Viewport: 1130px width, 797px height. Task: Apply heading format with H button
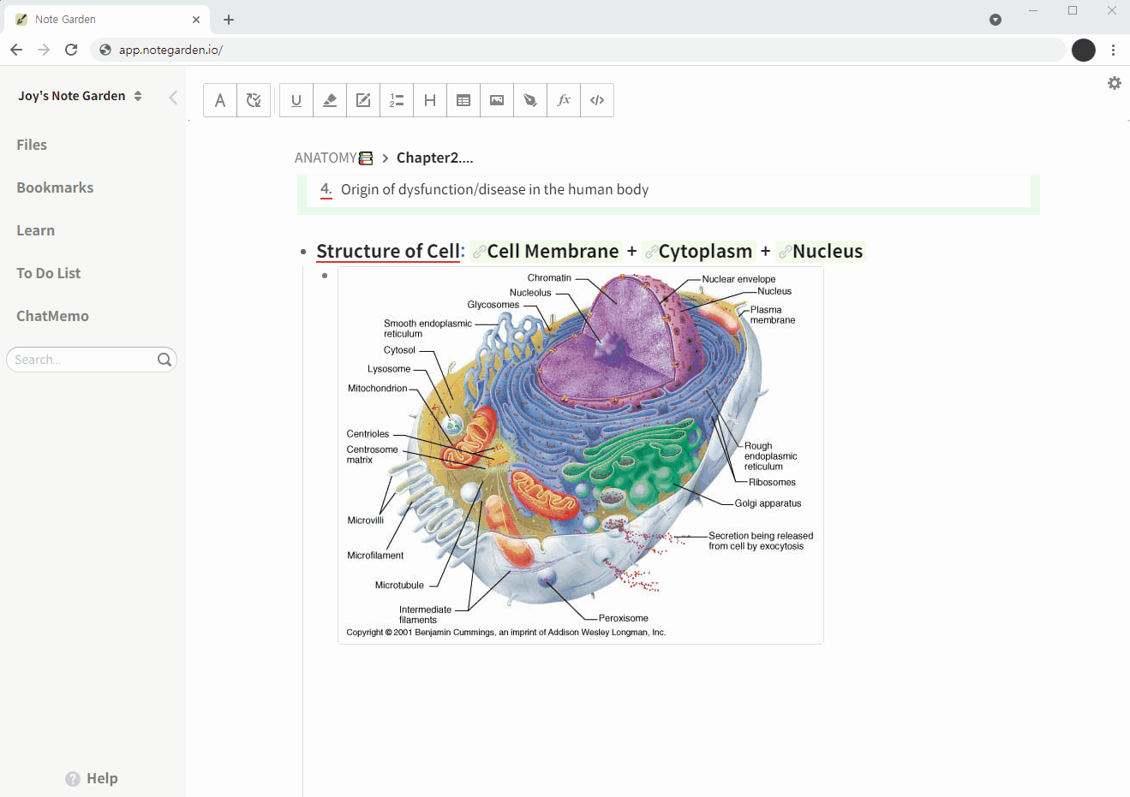pyautogui.click(x=430, y=100)
